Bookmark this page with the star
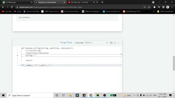Screen dimensions: 175x98 click(149, 7)
